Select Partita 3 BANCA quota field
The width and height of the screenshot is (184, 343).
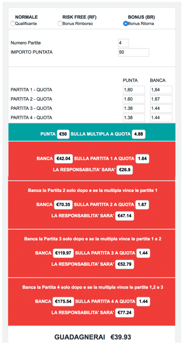[161, 108]
